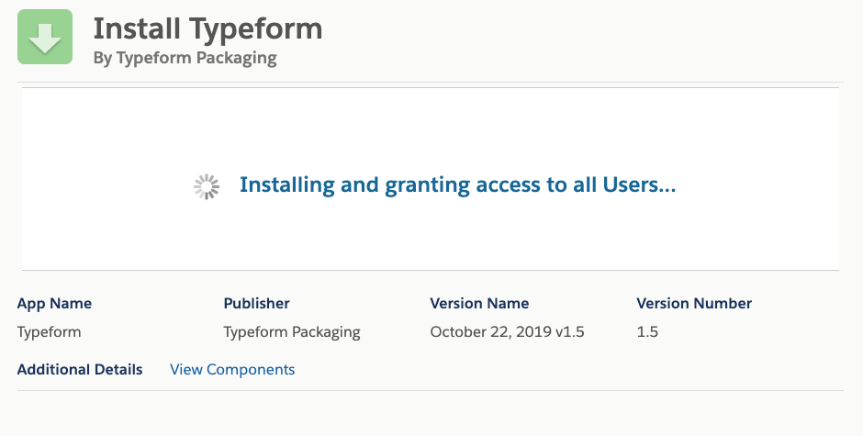Open the View Components link
Viewport: 863px width, 436px height.
click(232, 369)
